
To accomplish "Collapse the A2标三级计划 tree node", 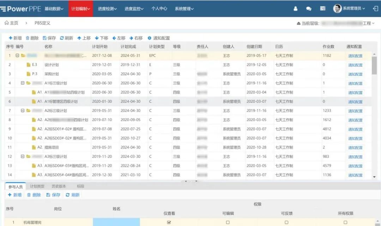I will tap(22, 110).
